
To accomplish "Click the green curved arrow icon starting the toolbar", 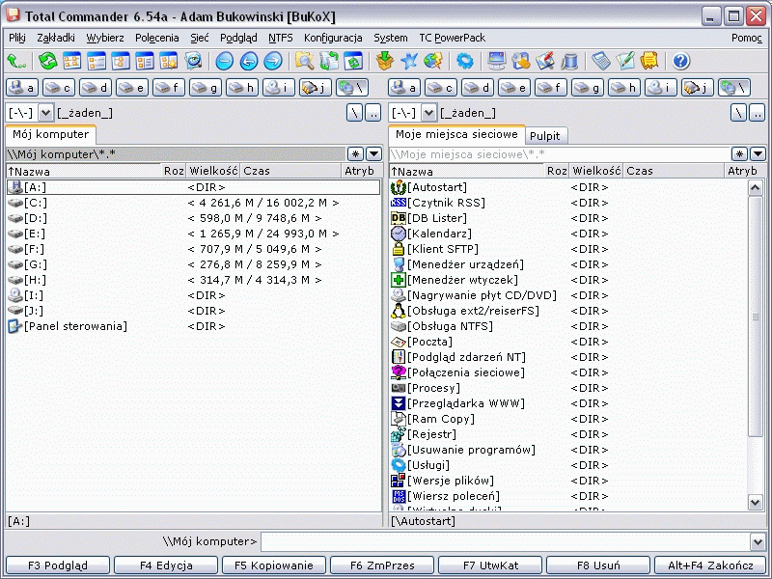I will tap(16, 61).
